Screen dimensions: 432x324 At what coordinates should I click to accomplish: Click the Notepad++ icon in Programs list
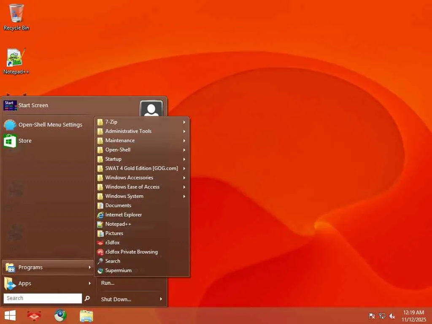(x=100, y=224)
